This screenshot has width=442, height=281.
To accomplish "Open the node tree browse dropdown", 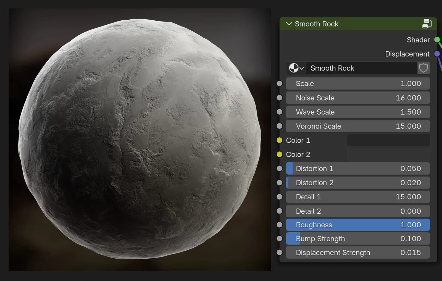I will 296,68.
